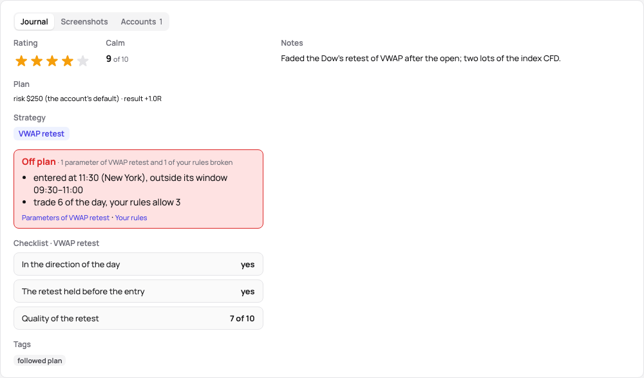
Task: Select the first rating star
Action: click(21, 61)
